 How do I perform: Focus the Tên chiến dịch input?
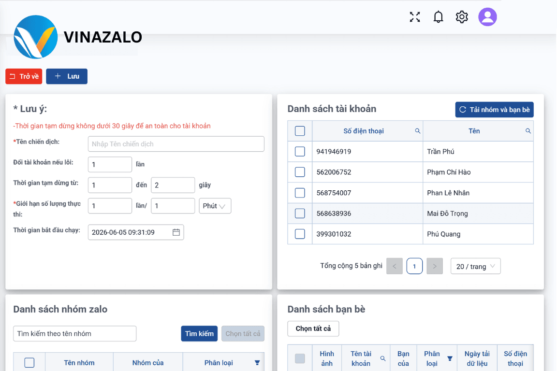point(176,144)
